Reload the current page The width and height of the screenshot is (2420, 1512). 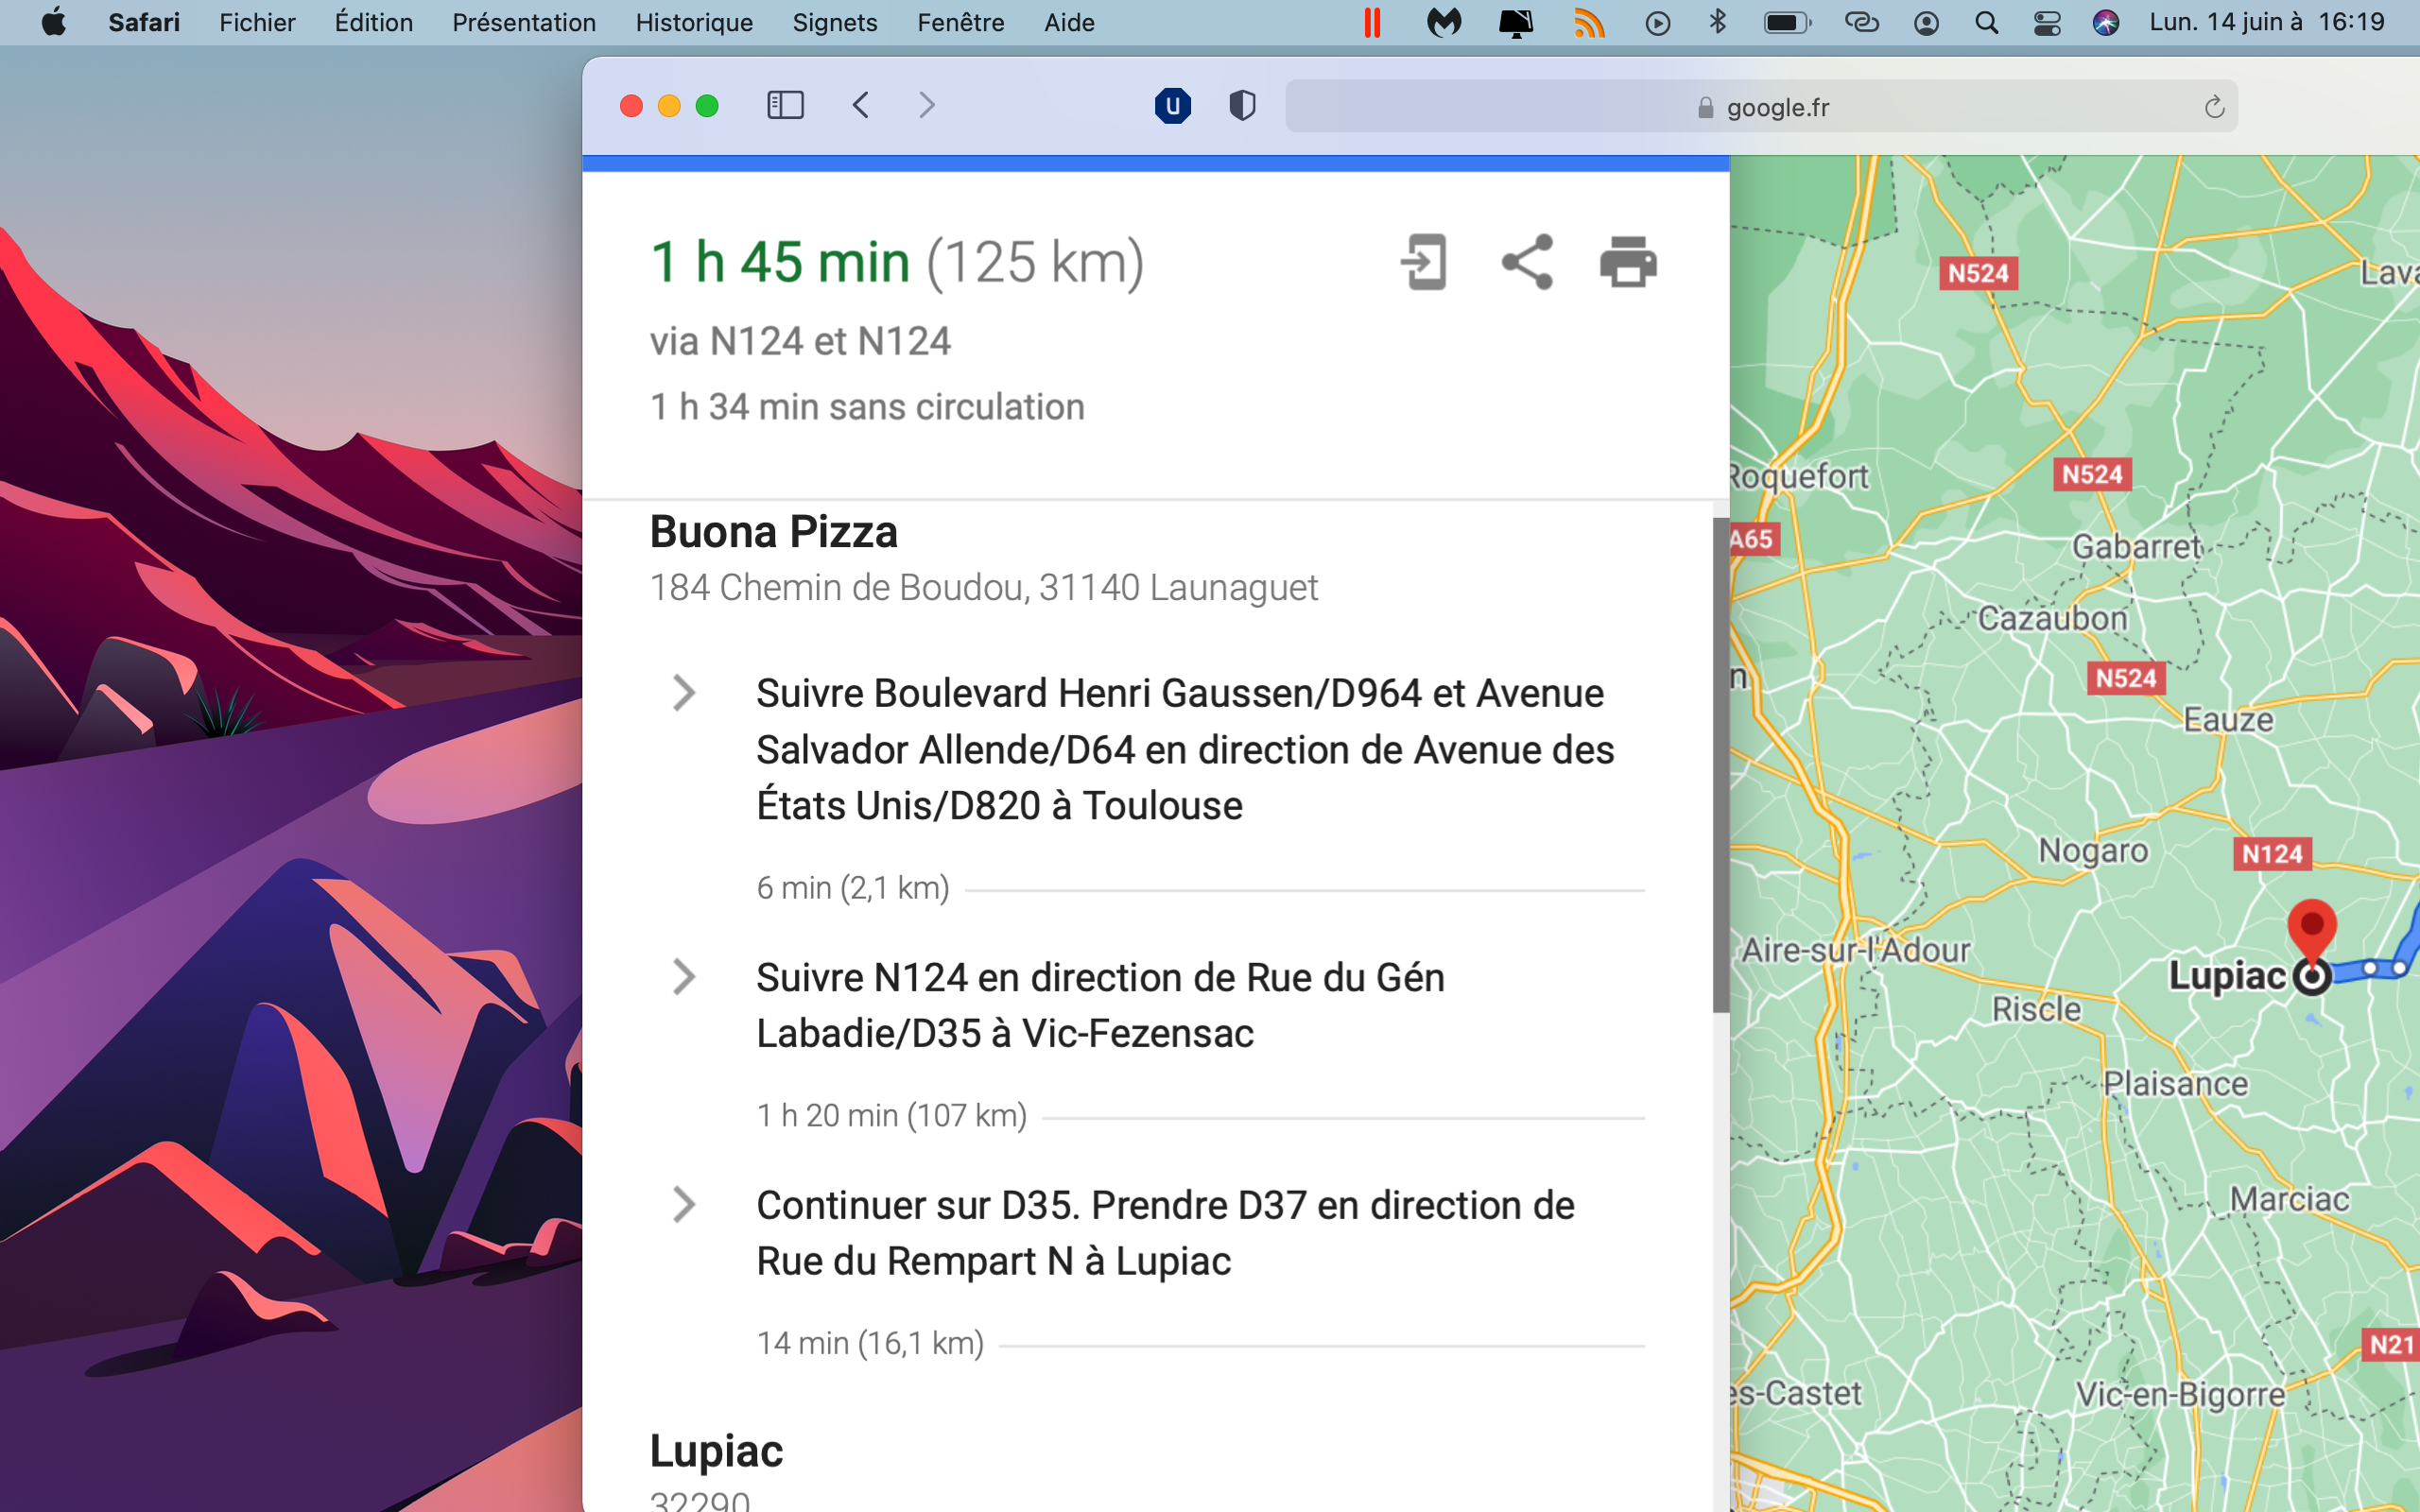coord(2214,106)
